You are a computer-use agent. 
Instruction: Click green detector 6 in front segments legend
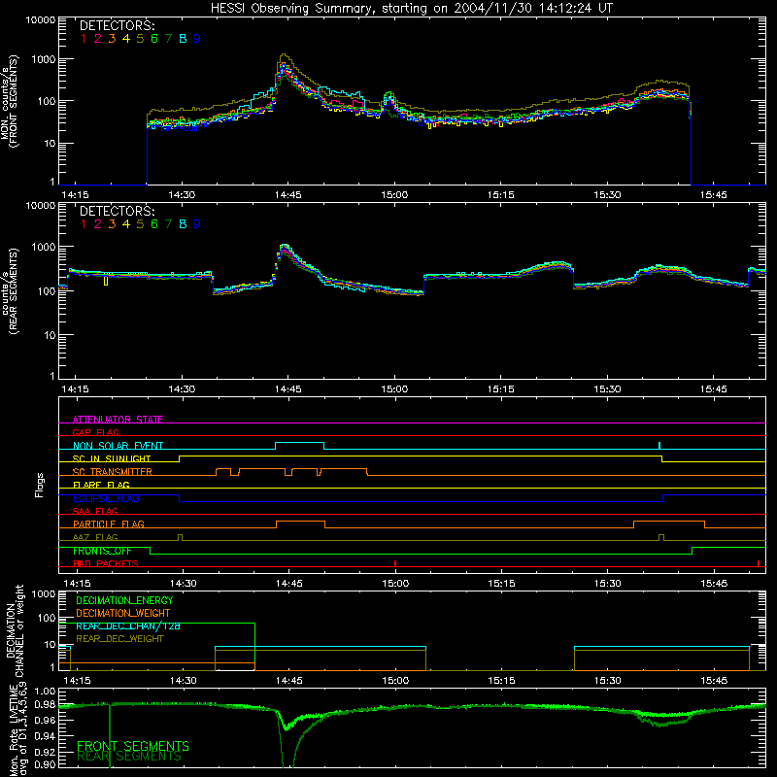(x=154, y=39)
